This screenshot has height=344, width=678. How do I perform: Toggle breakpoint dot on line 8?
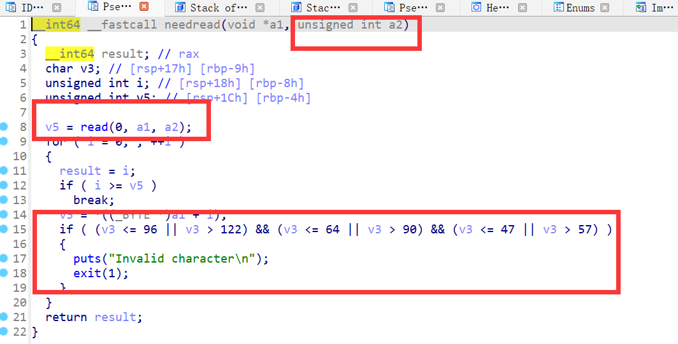click(x=4, y=127)
